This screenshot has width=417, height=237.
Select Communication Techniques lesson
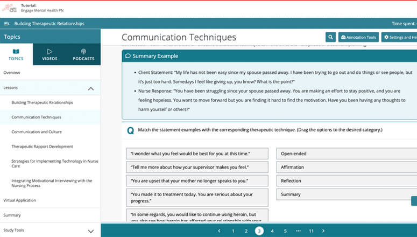[37, 117]
